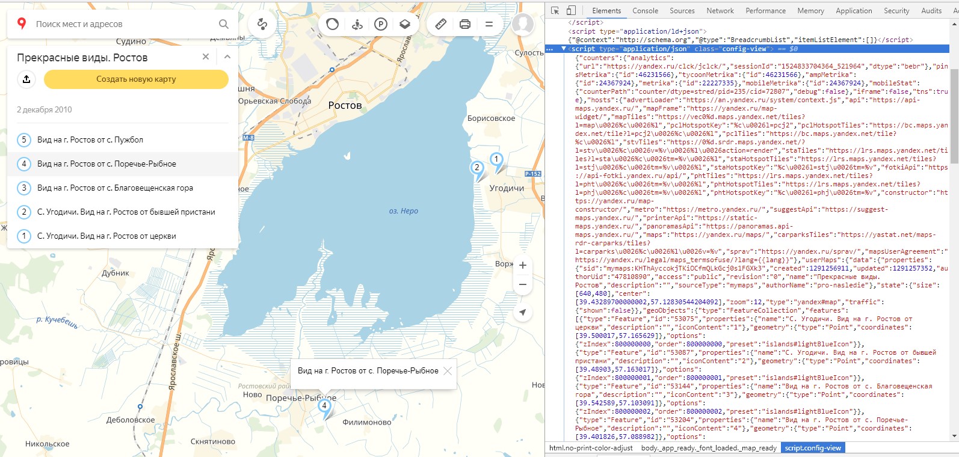Open the map layers selector
This screenshot has width=959, height=457.
pyautogui.click(x=405, y=24)
